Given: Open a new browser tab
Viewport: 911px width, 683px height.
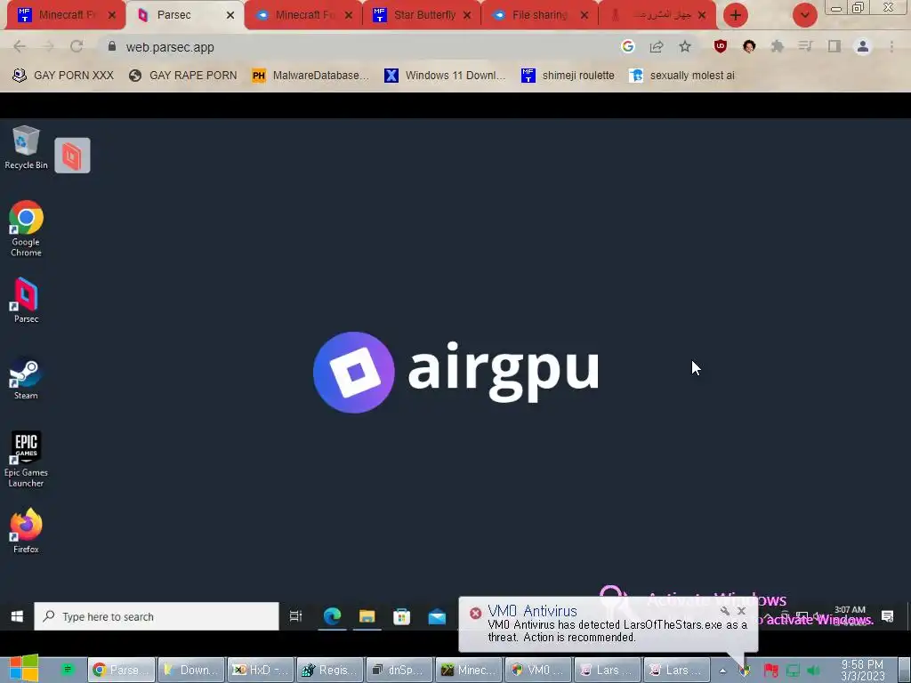Looking at the screenshot, I should click(x=736, y=15).
